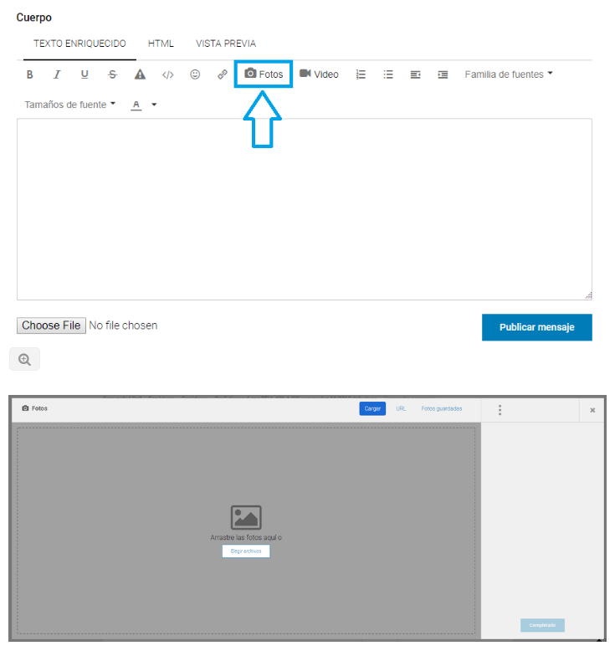Toggle bold formatting

coord(29,74)
